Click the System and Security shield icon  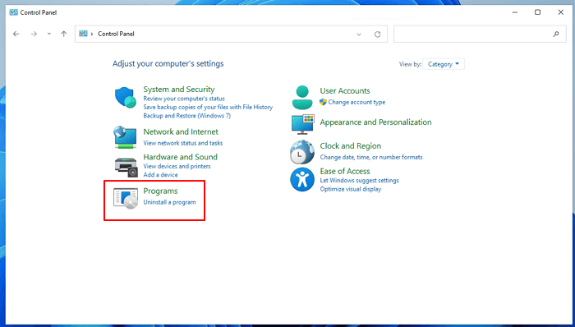point(126,98)
